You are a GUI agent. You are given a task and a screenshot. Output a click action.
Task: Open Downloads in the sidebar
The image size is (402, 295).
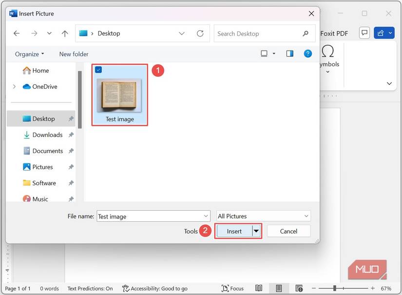pyautogui.click(x=43, y=135)
